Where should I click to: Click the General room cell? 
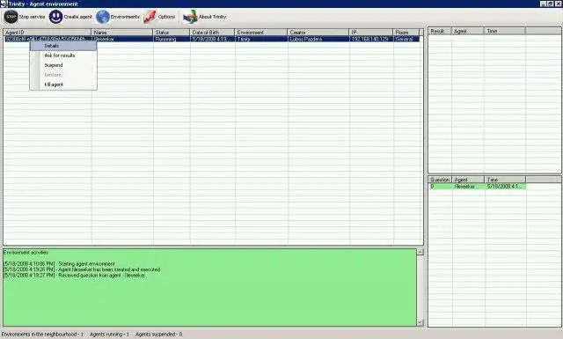click(406, 39)
